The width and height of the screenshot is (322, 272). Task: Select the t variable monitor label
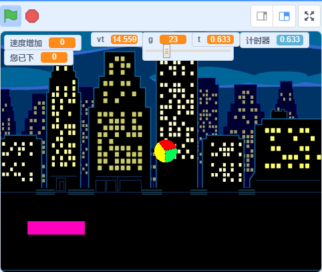(199, 39)
